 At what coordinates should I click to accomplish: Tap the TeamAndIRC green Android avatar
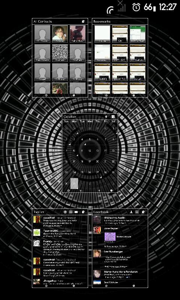[x=37, y=232]
